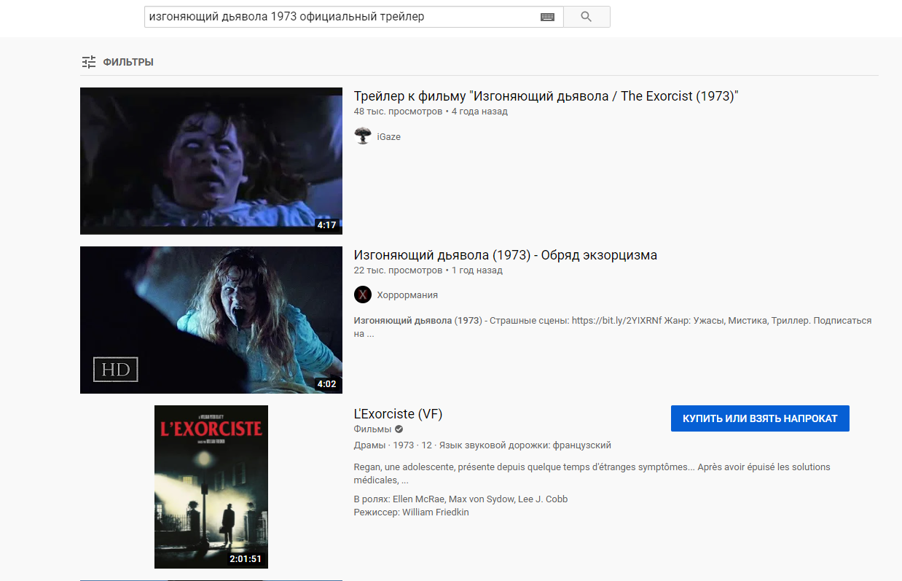
Task: Click the filters sliders icon
Action: pyautogui.click(x=89, y=62)
